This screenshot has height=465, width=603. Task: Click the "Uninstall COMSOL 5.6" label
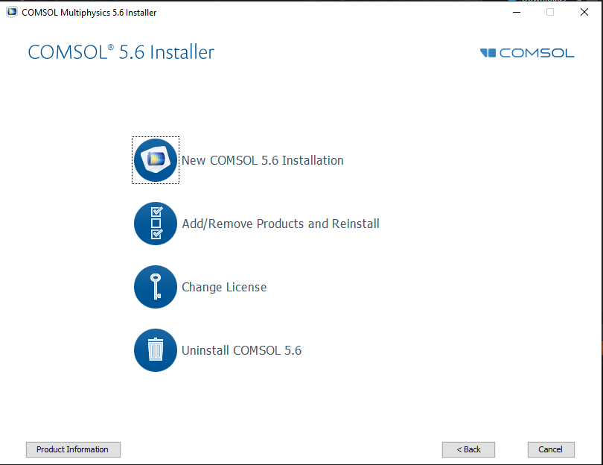[x=241, y=350]
